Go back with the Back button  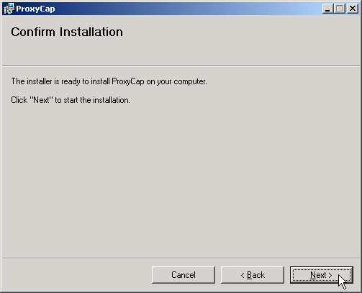pos(253,275)
